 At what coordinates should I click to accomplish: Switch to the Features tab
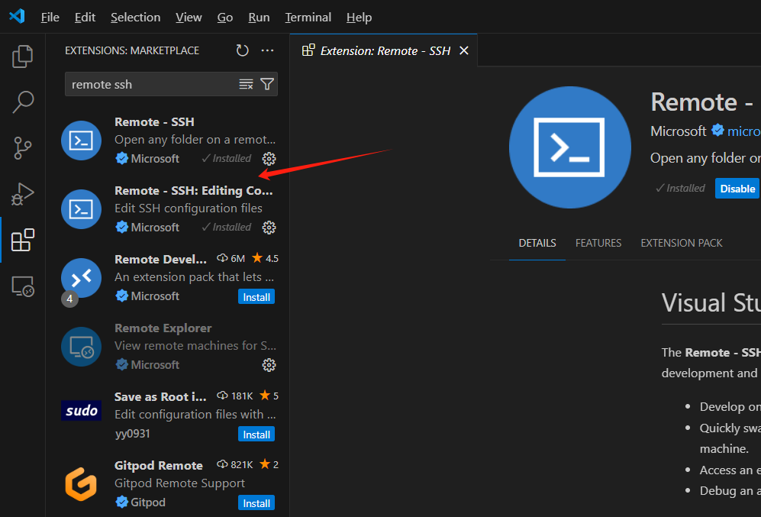(x=598, y=243)
